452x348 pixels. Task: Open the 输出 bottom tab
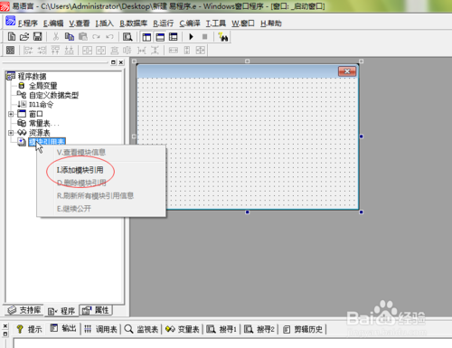click(x=63, y=328)
